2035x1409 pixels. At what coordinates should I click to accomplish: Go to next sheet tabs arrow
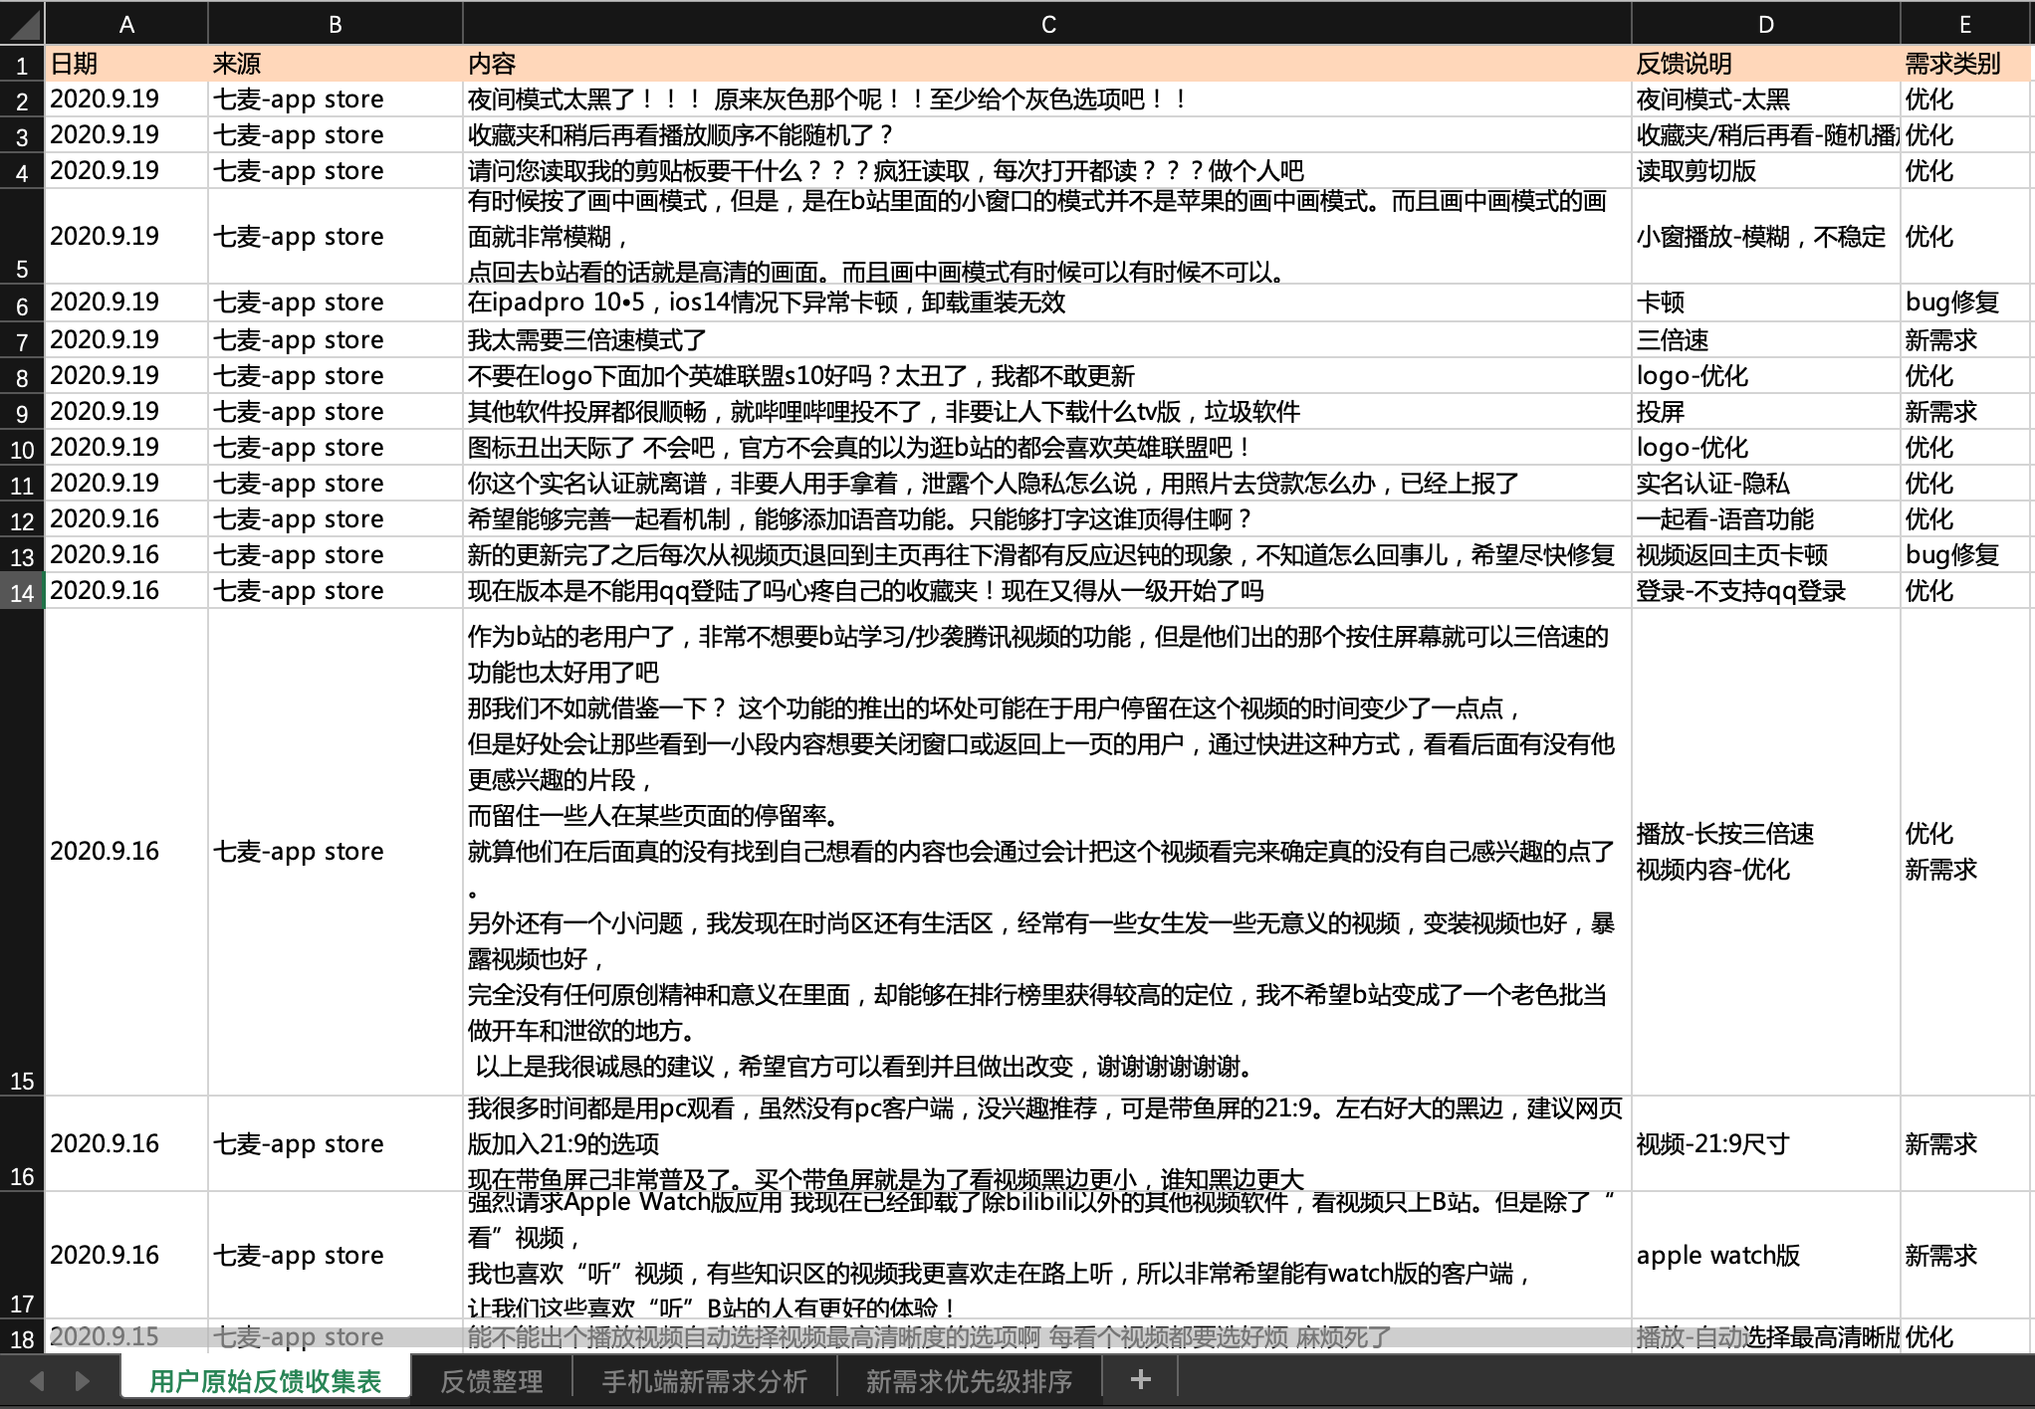(x=83, y=1381)
